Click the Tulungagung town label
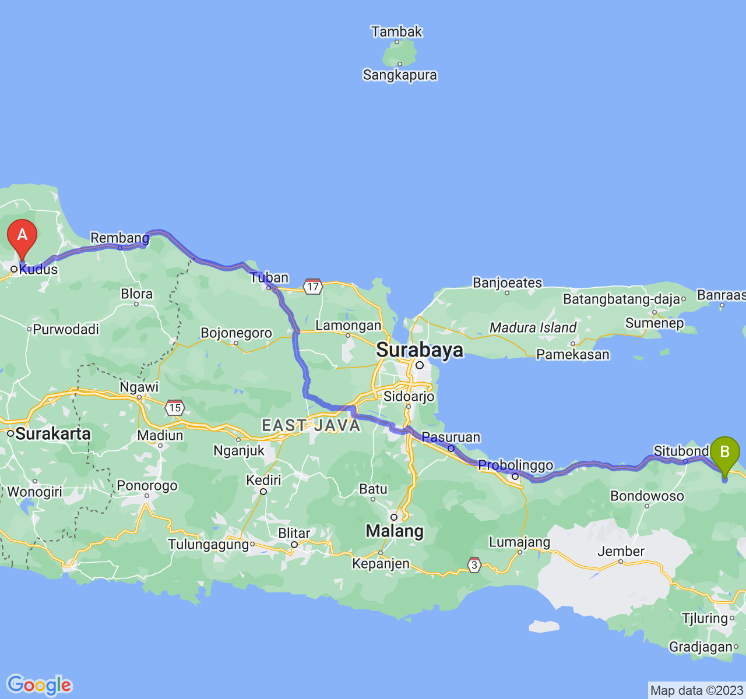 (x=209, y=545)
